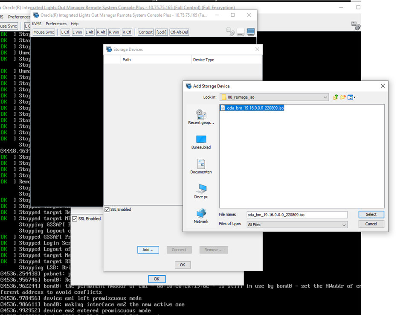Jump to Bureaublad desktop location

tap(201, 142)
